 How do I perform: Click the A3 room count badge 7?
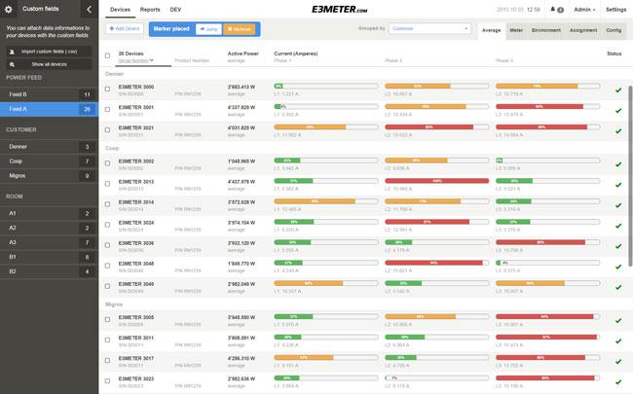tap(88, 242)
